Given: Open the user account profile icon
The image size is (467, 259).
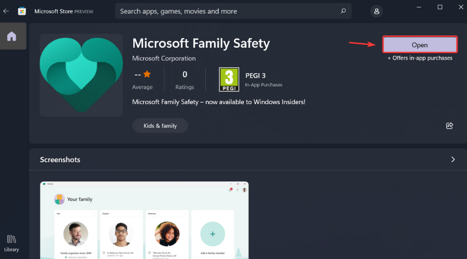Looking at the screenshot, I should [377, 11].
